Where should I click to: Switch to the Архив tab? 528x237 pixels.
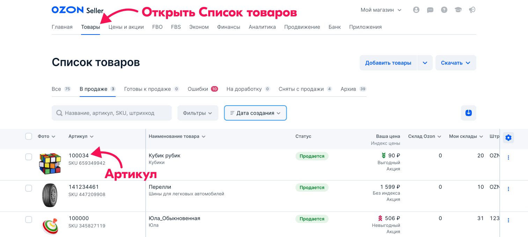point(353,89)
